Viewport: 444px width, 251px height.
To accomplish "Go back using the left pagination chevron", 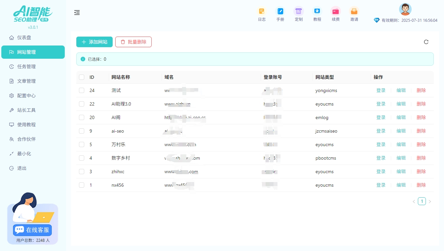I will point(414,201).
